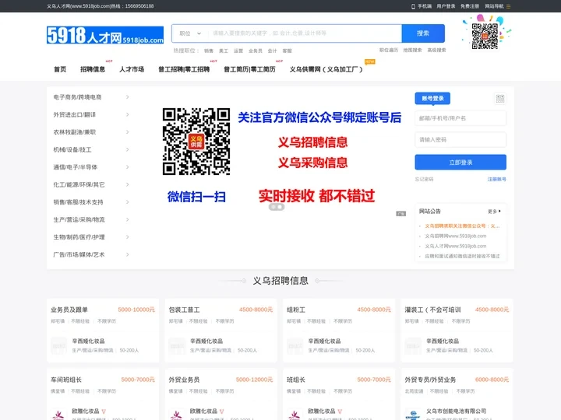Open 人才市场 nav item
561x420 pixels.
click(132, 69)
